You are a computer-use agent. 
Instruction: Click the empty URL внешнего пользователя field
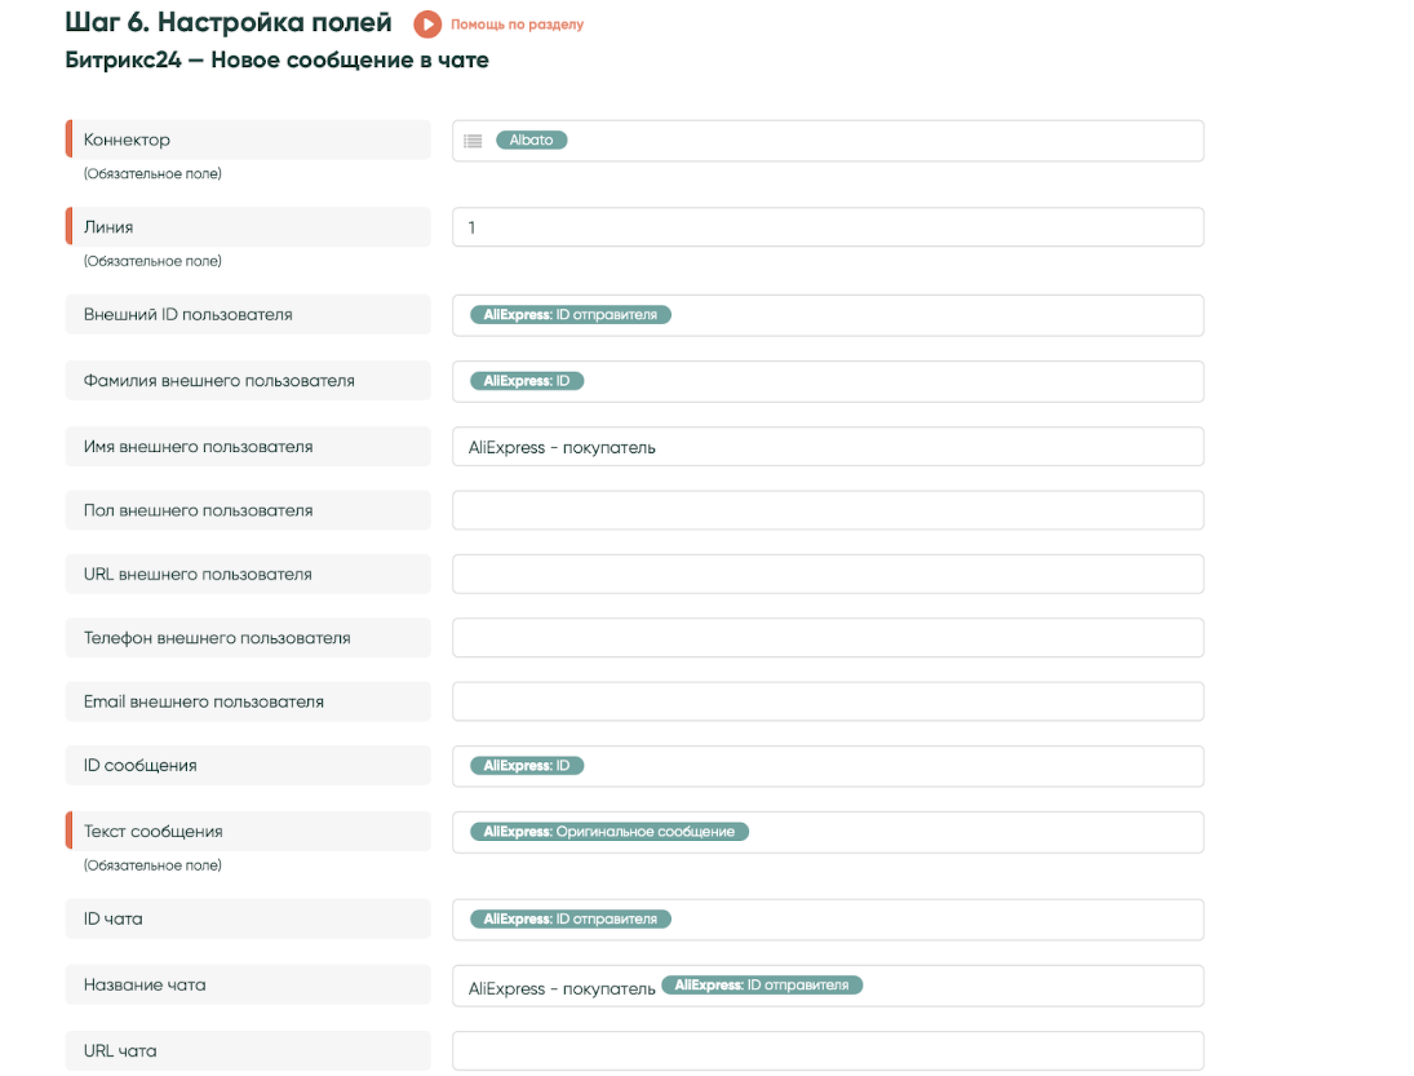828,574
